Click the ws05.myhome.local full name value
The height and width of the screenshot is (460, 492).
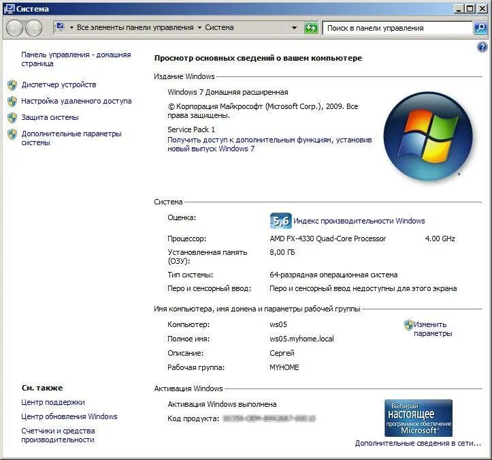[x=302, y=339]
